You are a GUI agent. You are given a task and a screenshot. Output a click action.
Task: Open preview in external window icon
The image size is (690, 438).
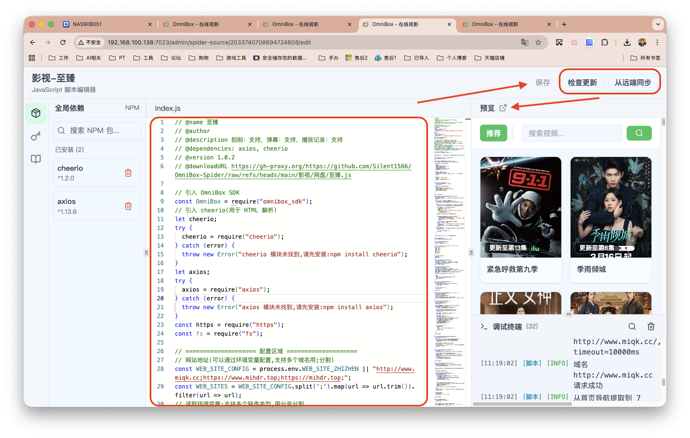coord(503,108)
